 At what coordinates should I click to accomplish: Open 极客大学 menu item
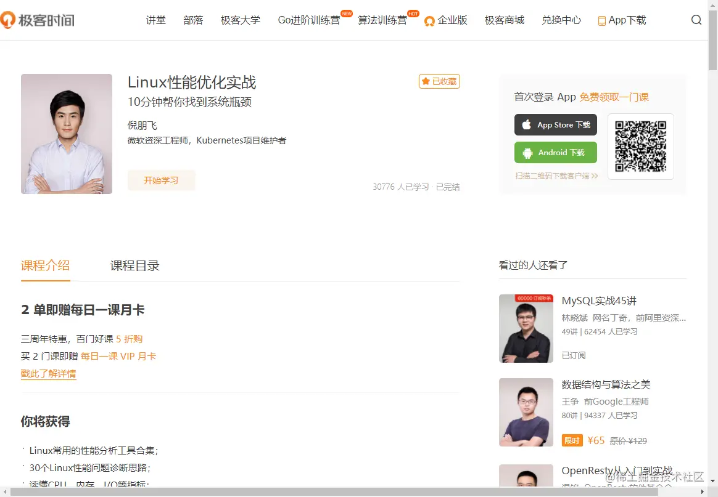coord(241,20)
